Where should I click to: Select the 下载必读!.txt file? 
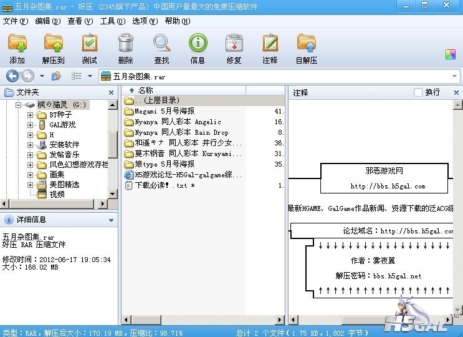160,185
